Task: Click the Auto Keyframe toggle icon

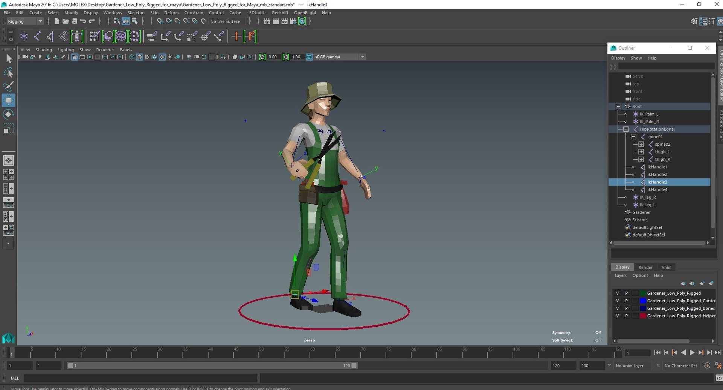Action: pyautogui.click(x=707, y=366)
